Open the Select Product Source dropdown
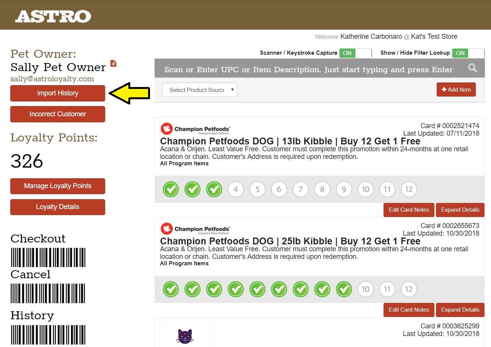The width and height of the screenshot is (491, 347). pos(200,90)
